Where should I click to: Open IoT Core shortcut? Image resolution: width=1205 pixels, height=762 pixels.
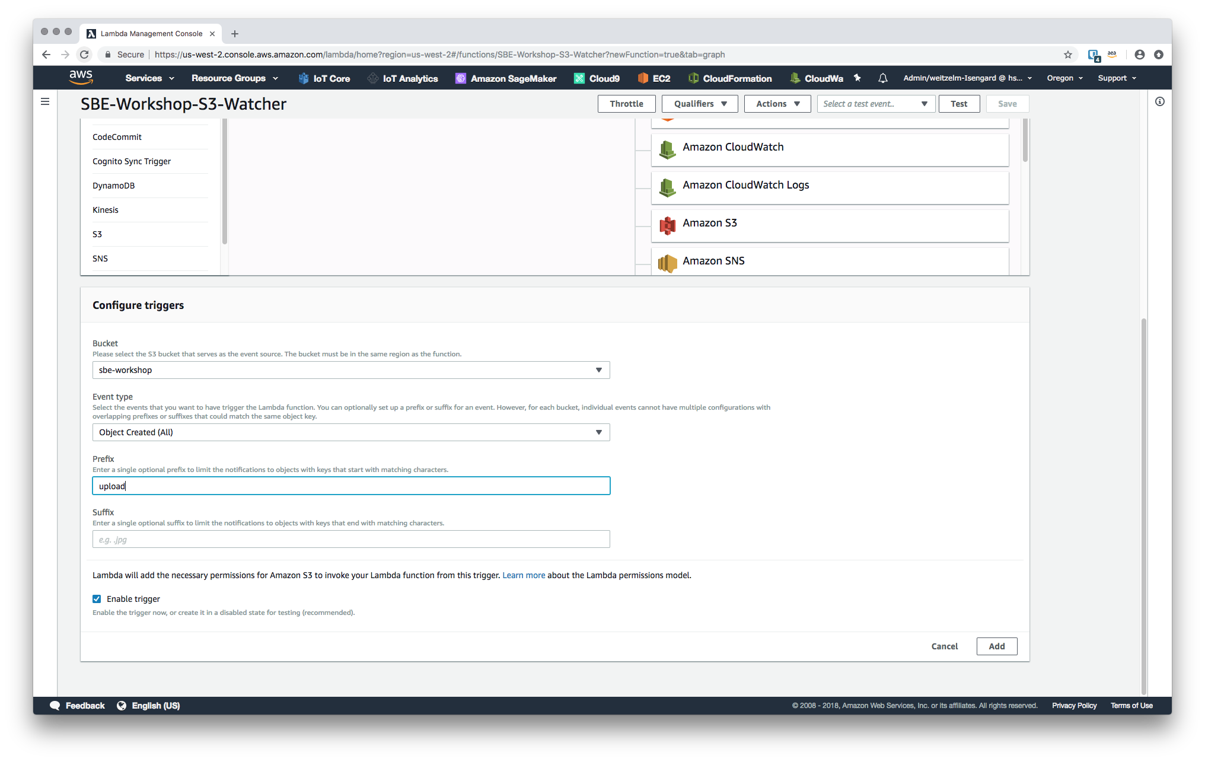click(324, 78)
